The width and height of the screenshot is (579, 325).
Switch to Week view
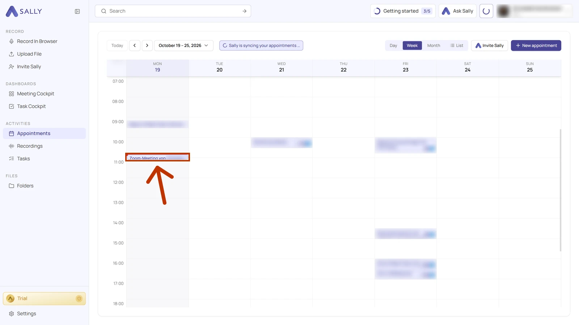pyautogui.click(x=412, y=45)
